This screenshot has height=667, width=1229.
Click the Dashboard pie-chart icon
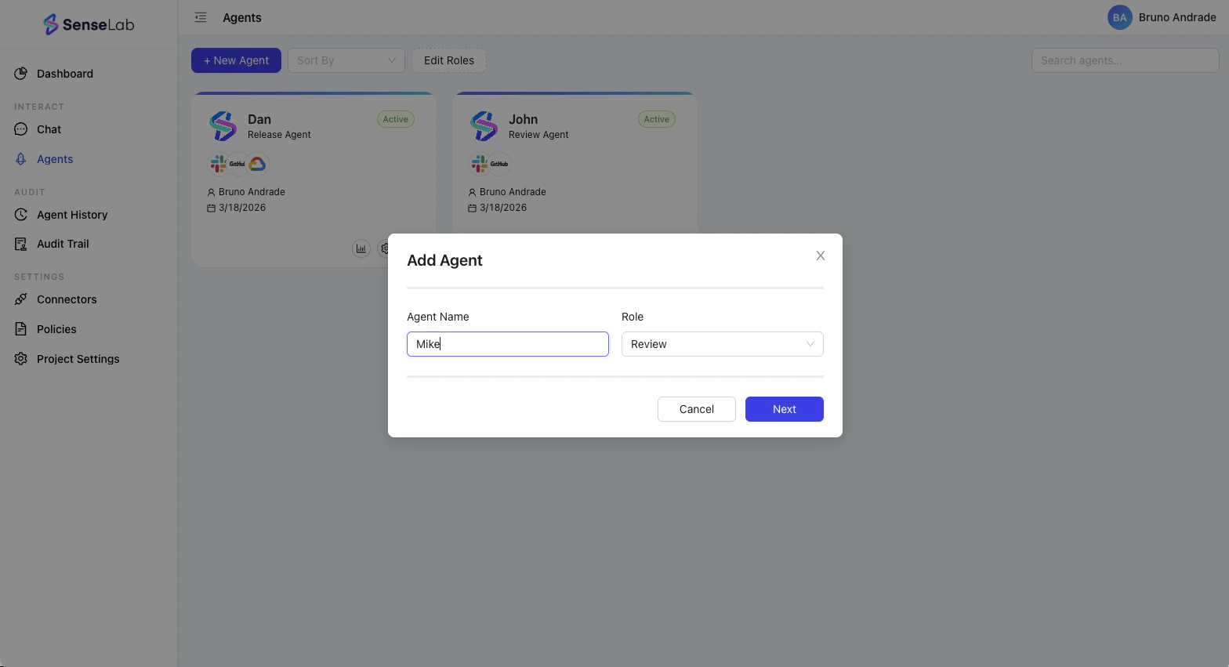point(21,74)
